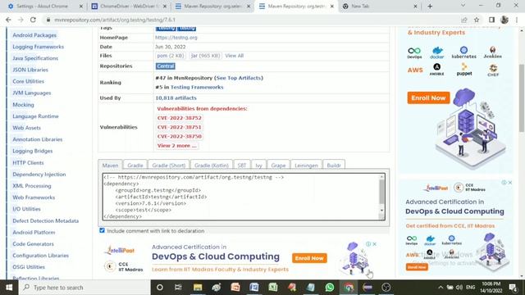The image size is (525, 295).
Task: Select the Gradle snippet tab
Action: pyautogui.click(x=135, y=166)
